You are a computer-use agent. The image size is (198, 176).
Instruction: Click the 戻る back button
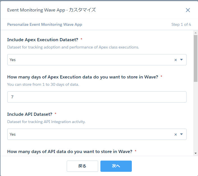82,166
